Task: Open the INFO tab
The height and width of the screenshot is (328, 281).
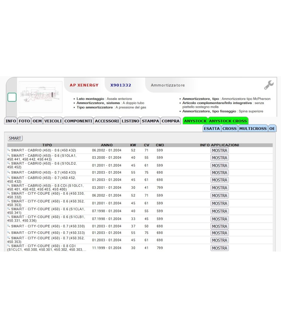Action: coord(11,121)
